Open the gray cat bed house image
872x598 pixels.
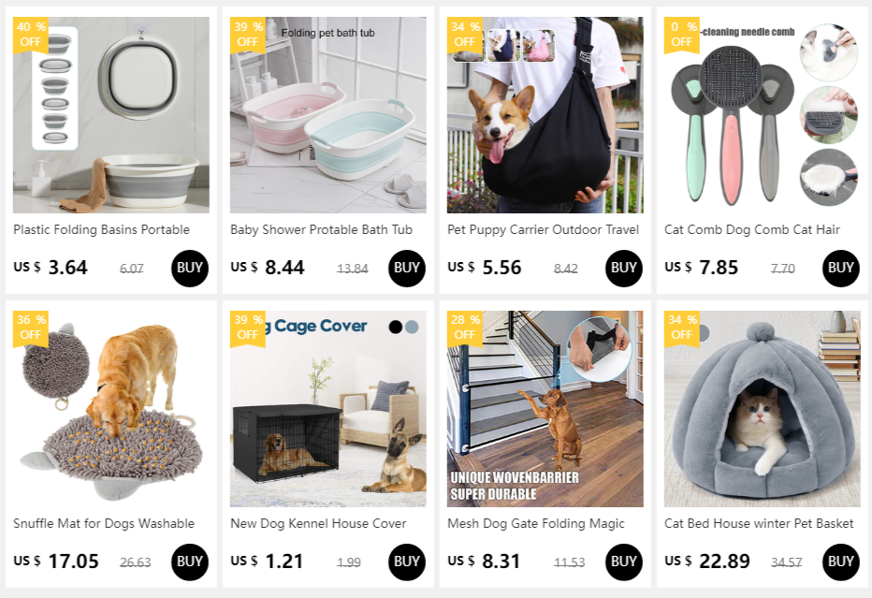click(762, 409)
